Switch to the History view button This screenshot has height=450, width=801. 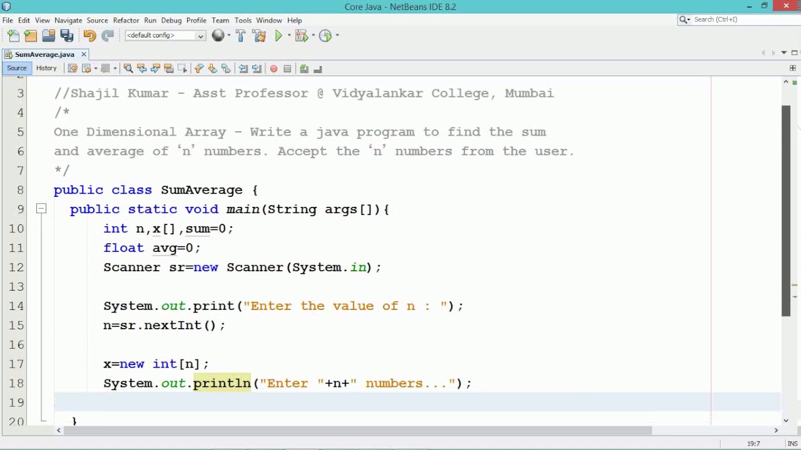click(x=46, y=68)
